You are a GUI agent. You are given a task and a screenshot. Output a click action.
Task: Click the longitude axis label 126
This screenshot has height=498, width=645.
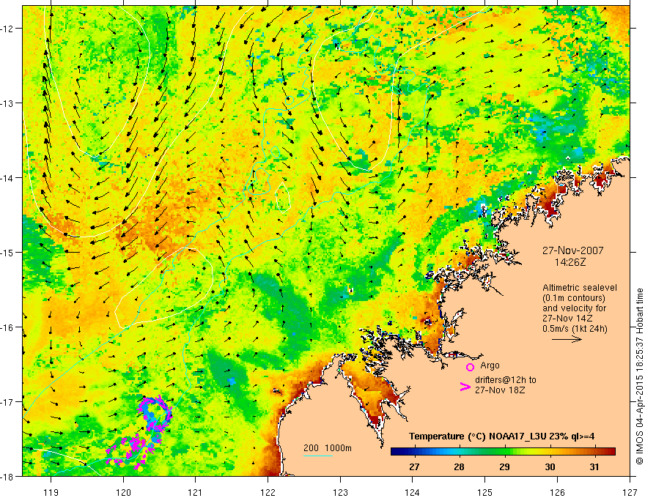(x=557, y=492)
